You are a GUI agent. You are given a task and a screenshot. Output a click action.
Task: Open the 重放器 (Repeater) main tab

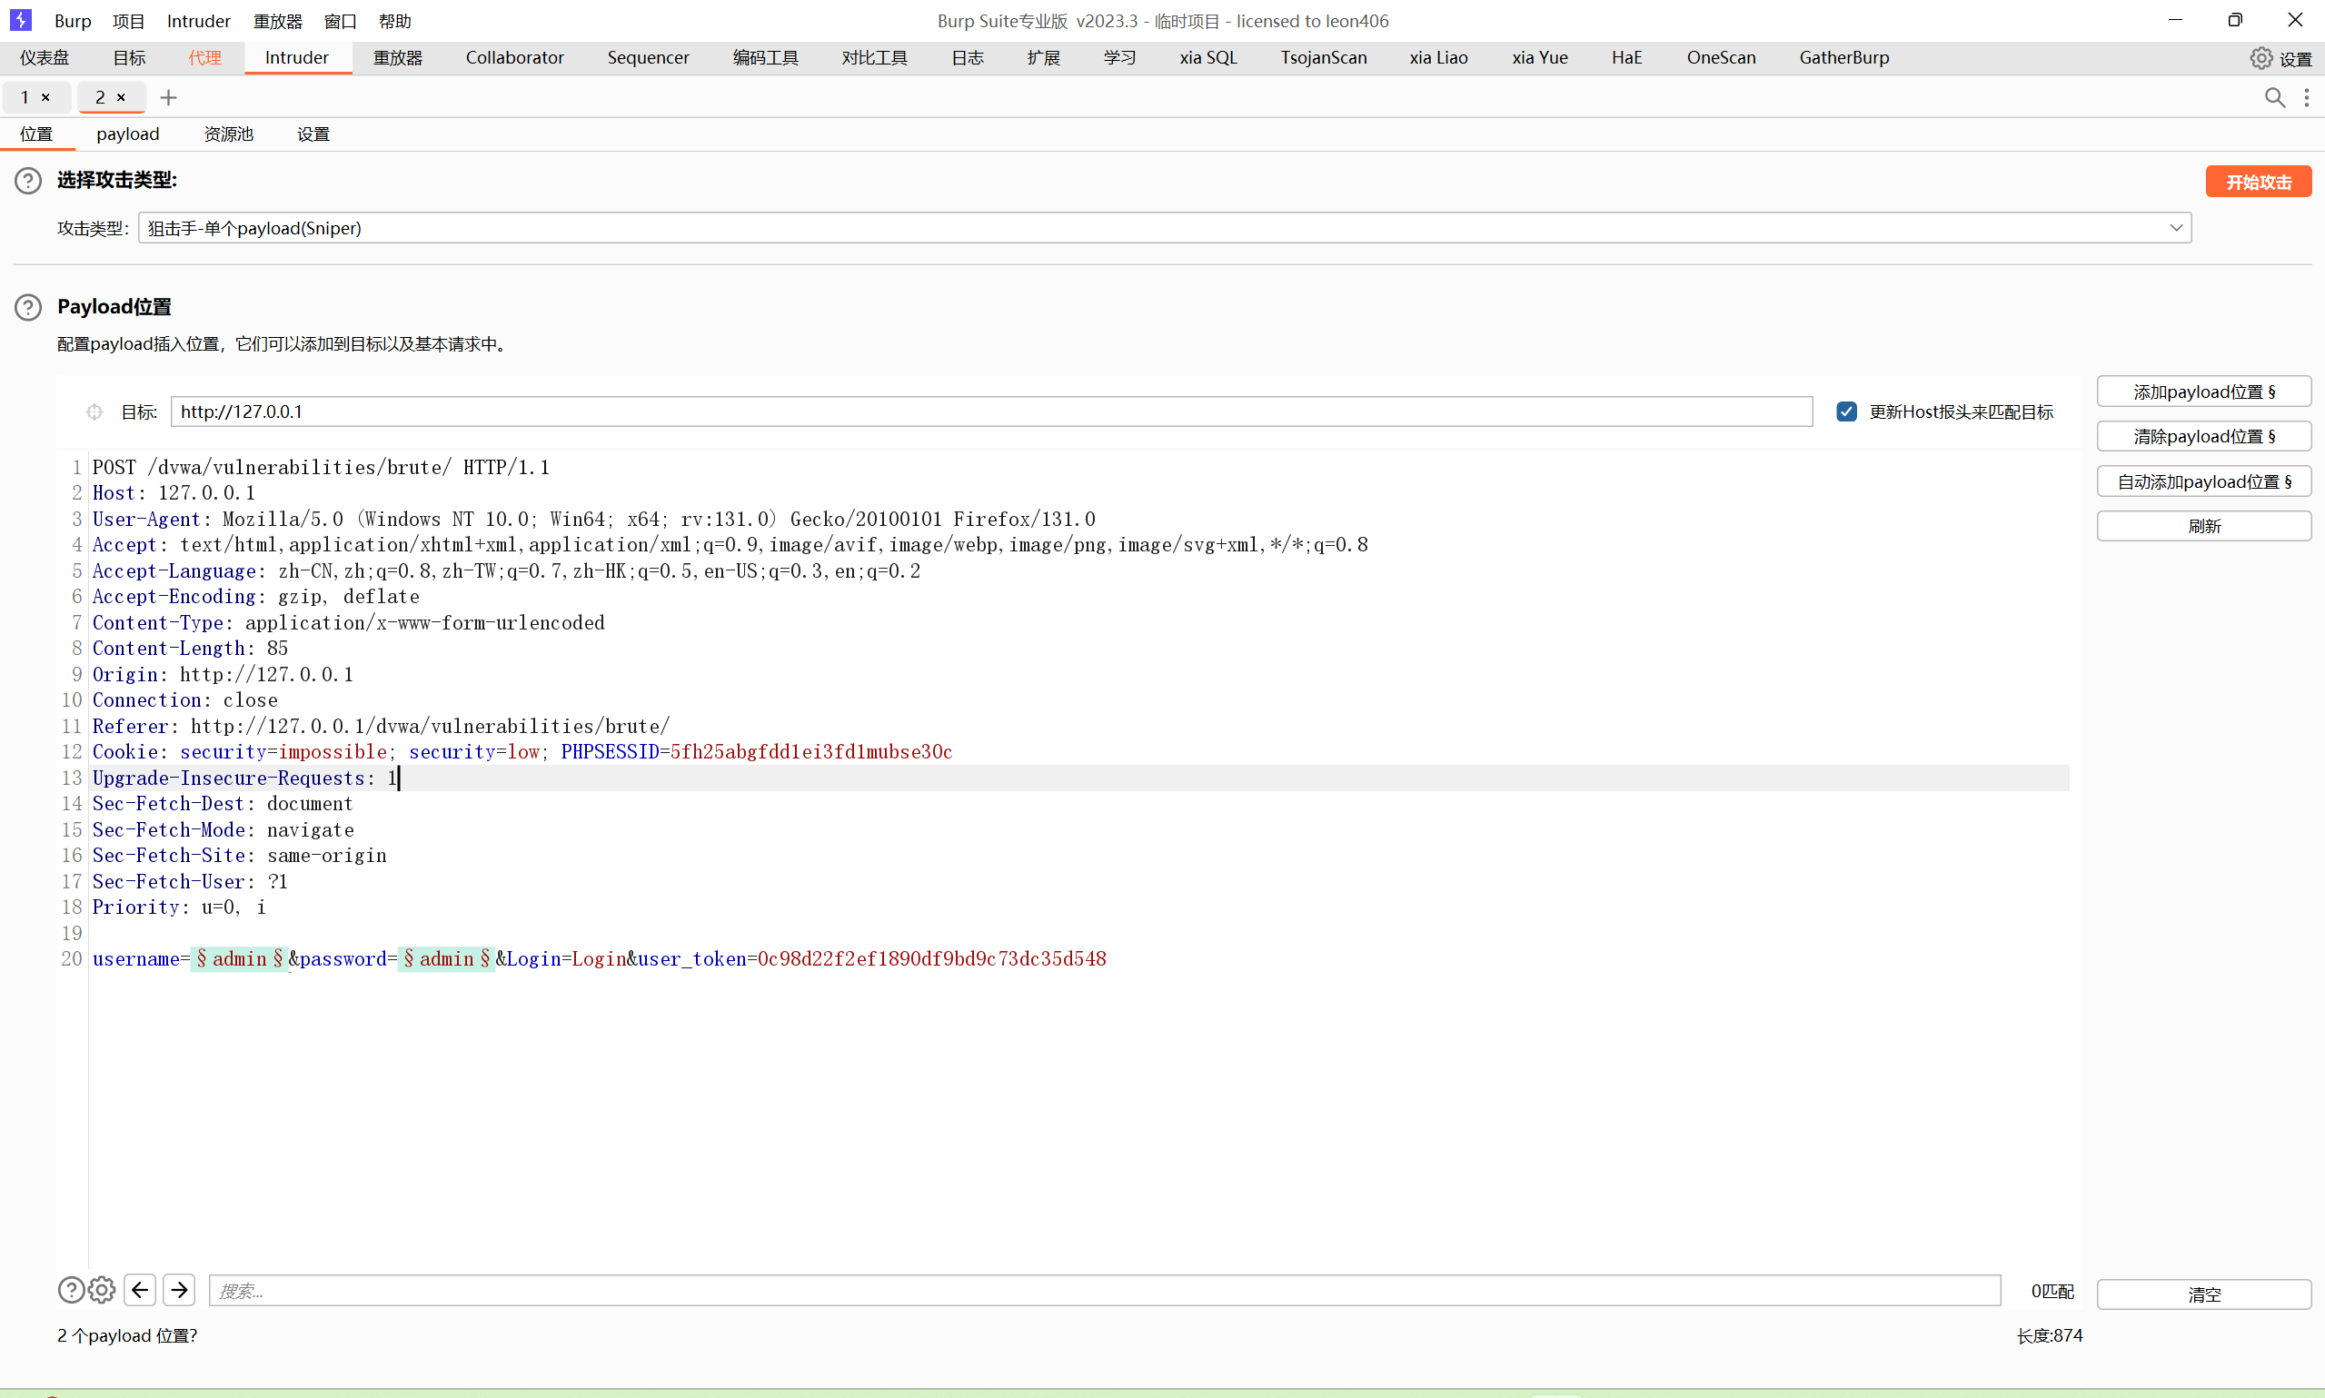(x=398, y=57)
